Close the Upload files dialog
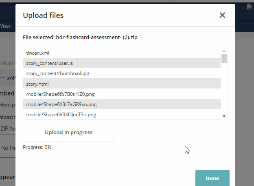This screenshot has width=254, height=186. [222, 15]
